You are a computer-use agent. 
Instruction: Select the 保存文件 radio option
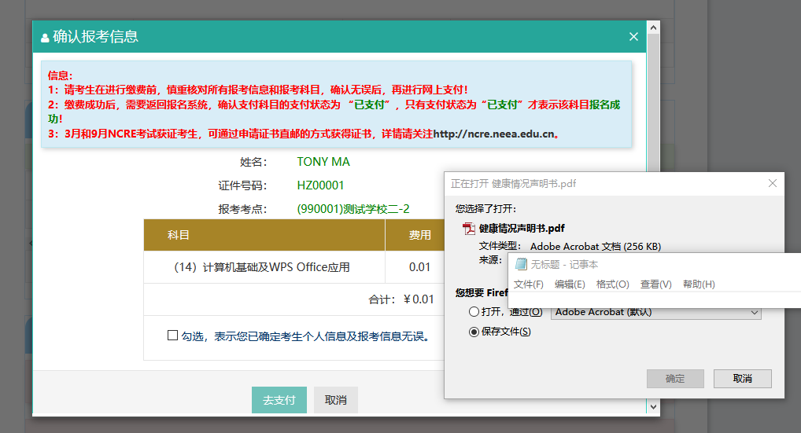point(474,332)
